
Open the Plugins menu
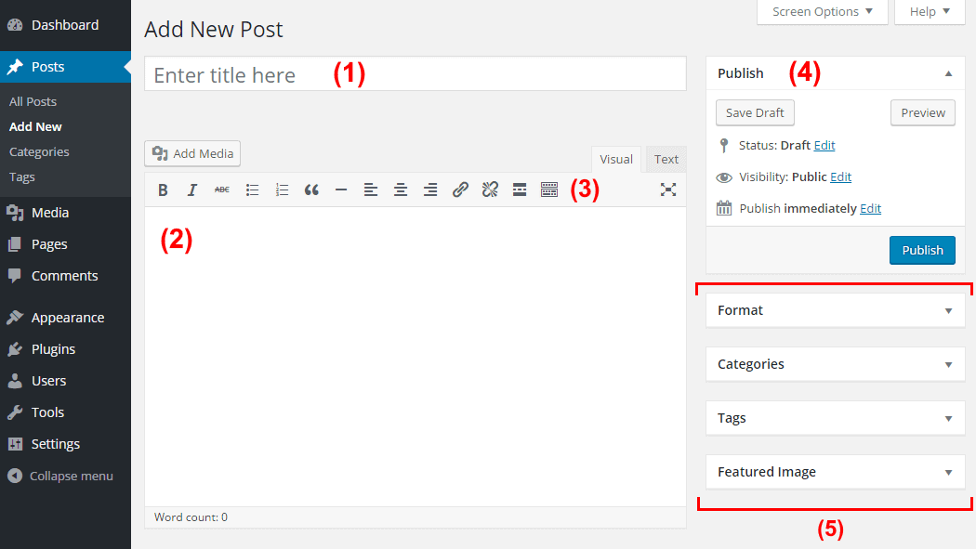(x=65, y=349)
